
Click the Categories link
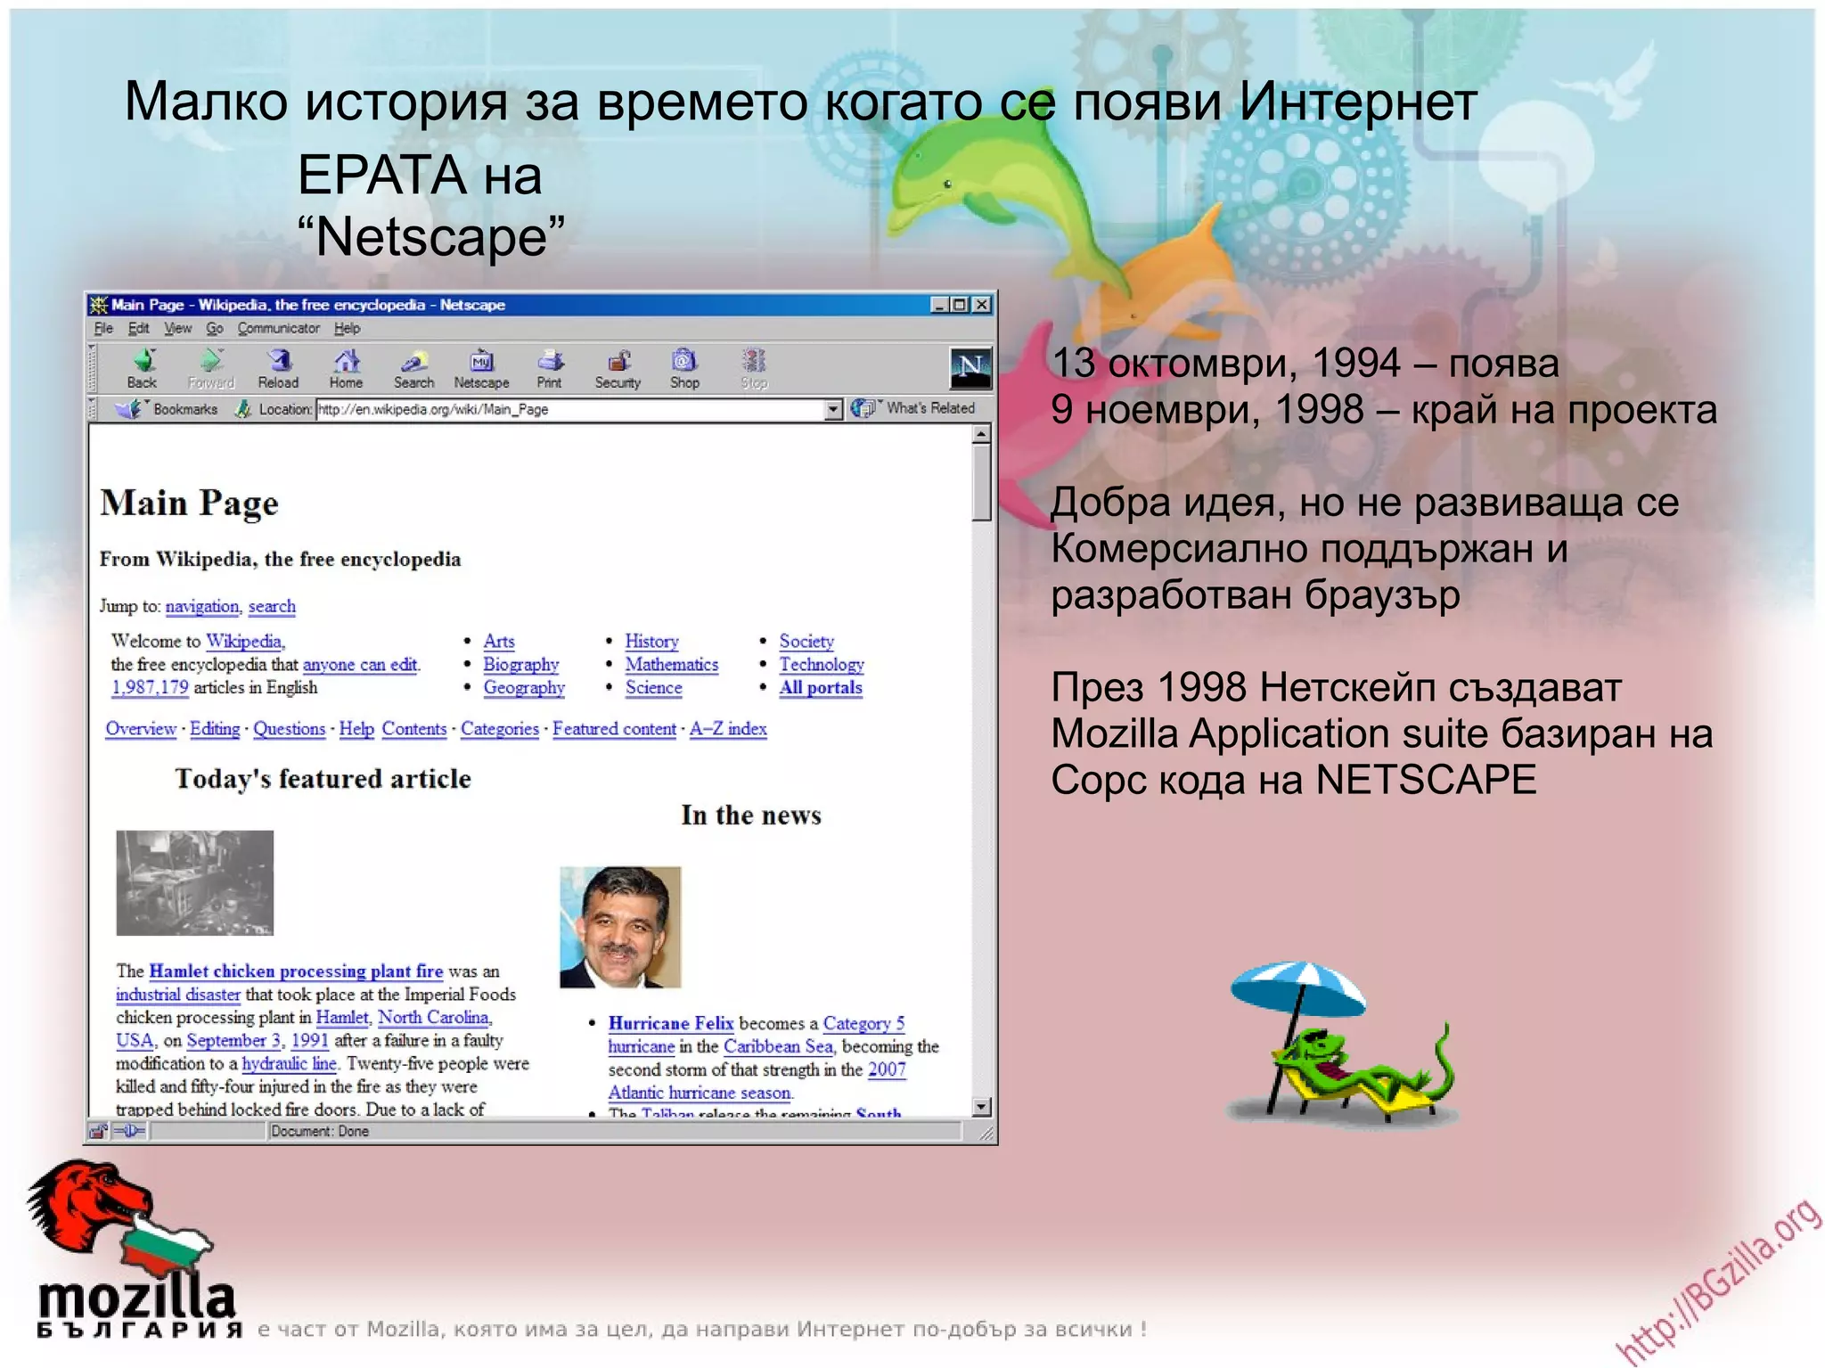click(500, 729)
